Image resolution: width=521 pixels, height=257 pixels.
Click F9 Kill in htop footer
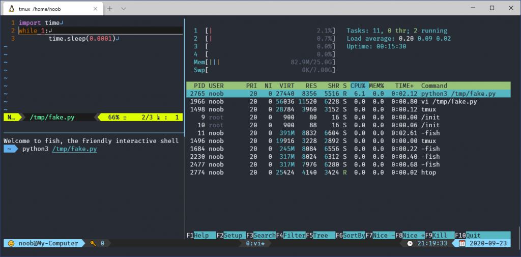(440, 236)
